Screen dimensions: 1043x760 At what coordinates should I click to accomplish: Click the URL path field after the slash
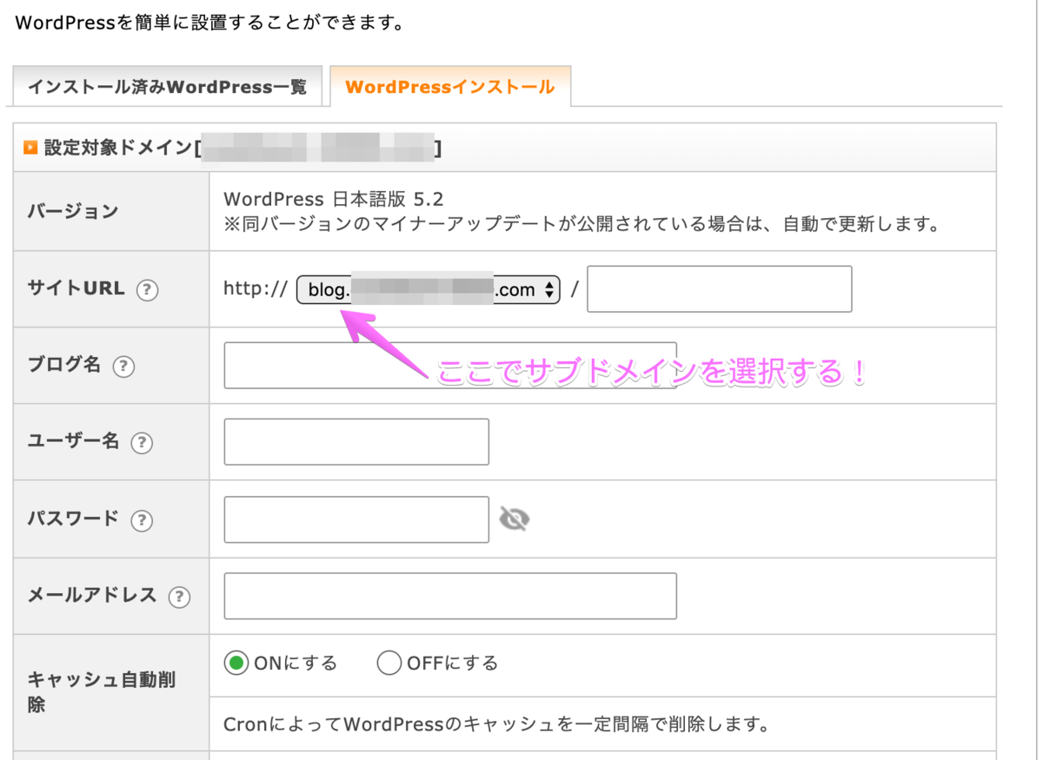pos(719,289)
